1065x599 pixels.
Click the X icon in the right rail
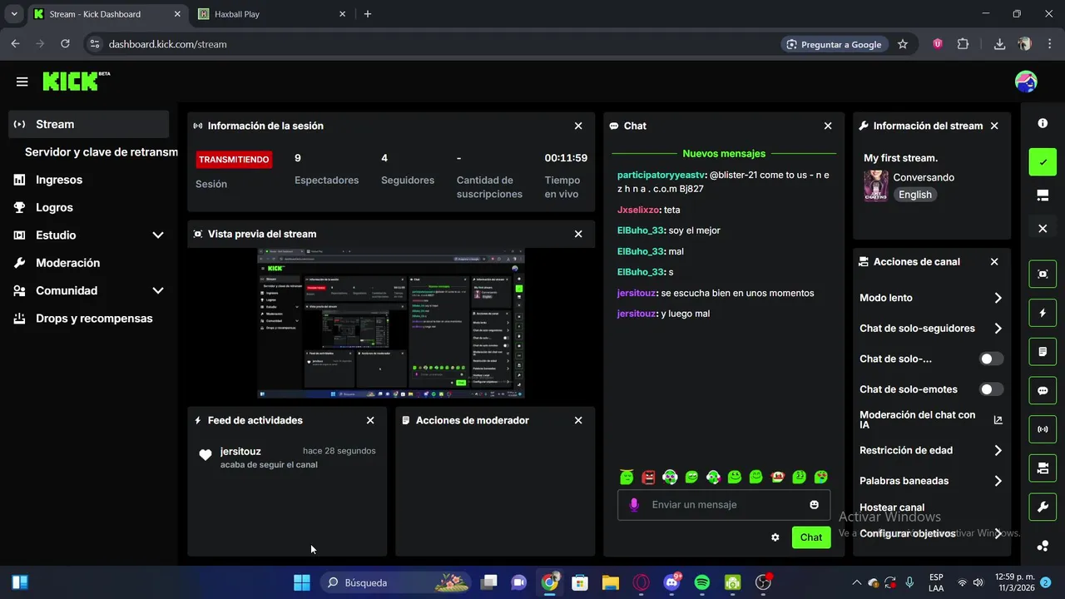(1043, 229)
